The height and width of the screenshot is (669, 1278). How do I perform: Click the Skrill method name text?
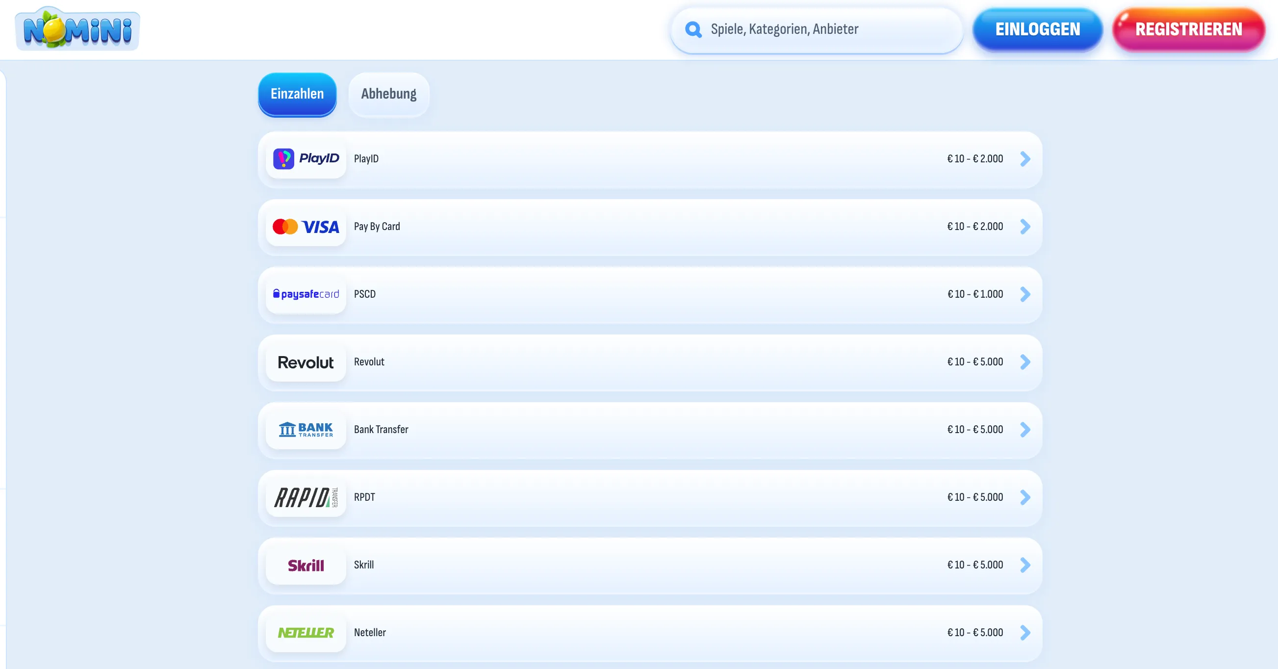[364, 565]
